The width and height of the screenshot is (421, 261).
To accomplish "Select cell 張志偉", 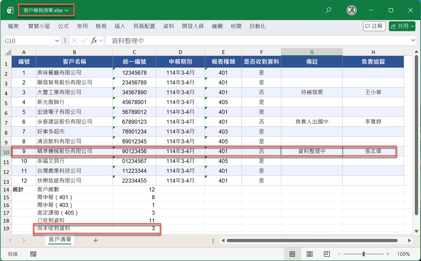I will coord(373,151).
